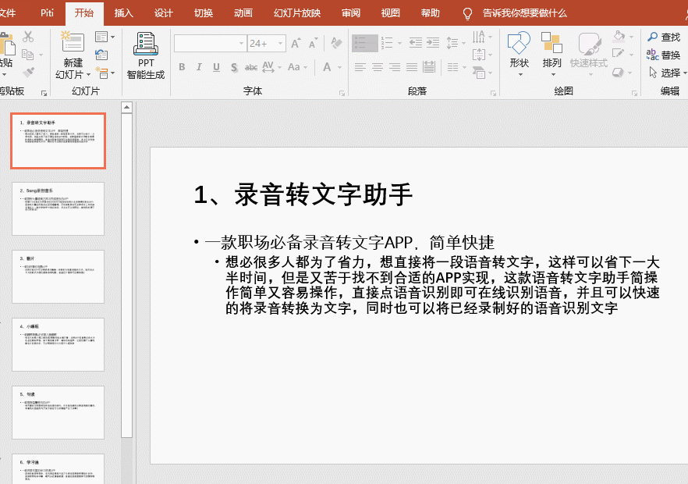Screen dimensions: 688x484
Task: Click the shape effects icon
Action: pyautogui.click(x=618, y=72)
